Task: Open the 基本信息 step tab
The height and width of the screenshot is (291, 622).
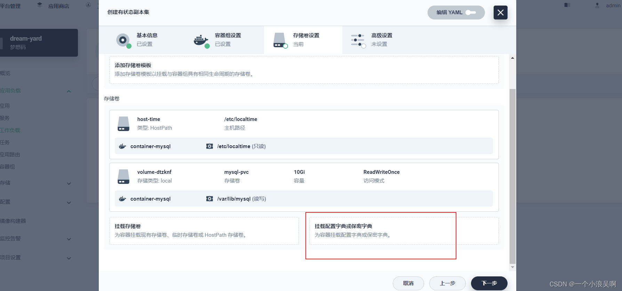Action: point(146,40)
